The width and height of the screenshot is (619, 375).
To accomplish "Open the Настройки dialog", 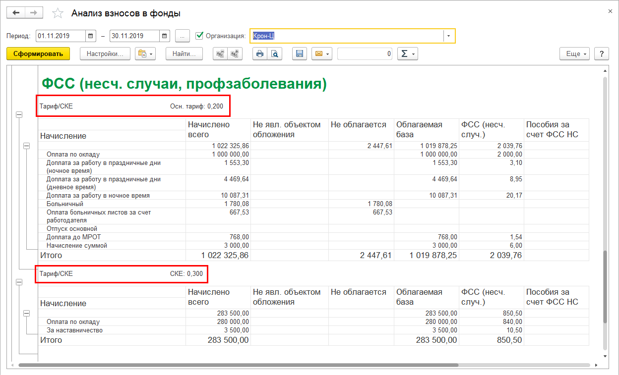I will [105, 54].
